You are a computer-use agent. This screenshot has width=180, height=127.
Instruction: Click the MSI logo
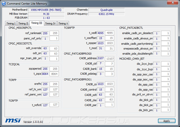[x=13, y=121]
